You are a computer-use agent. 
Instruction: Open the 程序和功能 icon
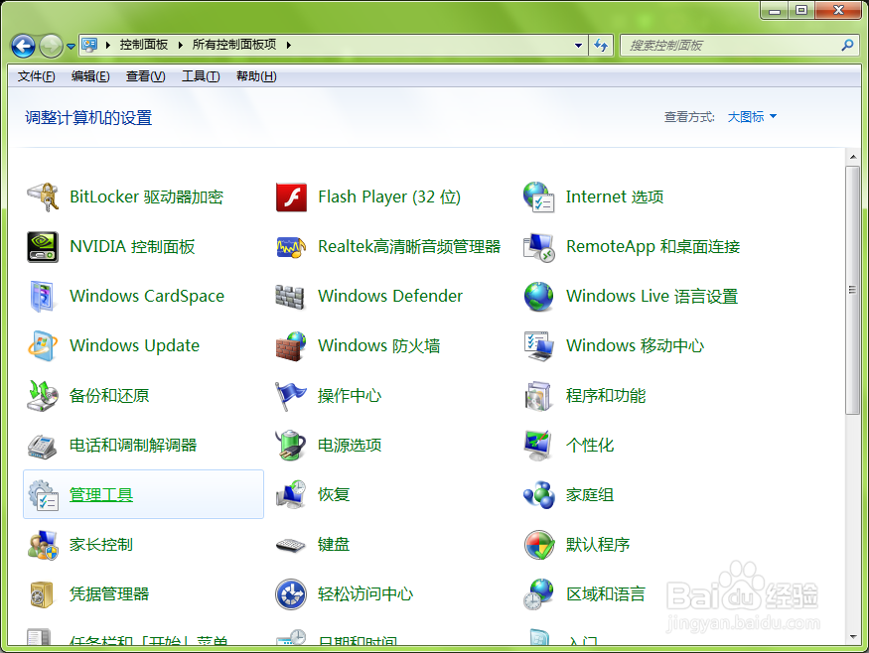pyautogui.click(x=538, y=395)
